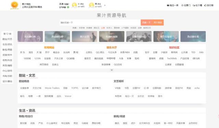Open 每日一言 in the header
This screenshot has height=128, width=219.
tap(172, 5)
